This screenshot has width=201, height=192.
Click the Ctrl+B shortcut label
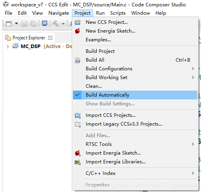pyautogui.click(x=183, y=60)
